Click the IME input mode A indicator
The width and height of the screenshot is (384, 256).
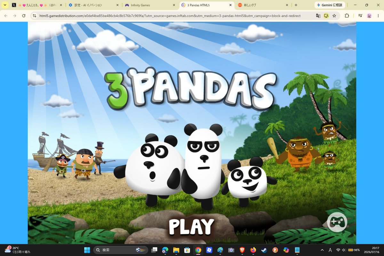pyautogui.click(x=330, y=250)
